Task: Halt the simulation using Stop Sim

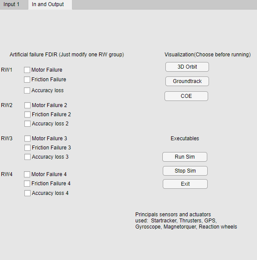Action: click(x=185, y=171)
